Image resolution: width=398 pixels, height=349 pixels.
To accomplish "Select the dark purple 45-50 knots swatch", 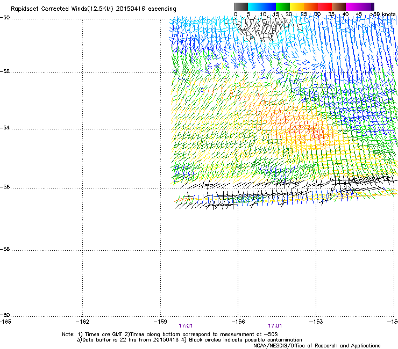I will 367,6.
